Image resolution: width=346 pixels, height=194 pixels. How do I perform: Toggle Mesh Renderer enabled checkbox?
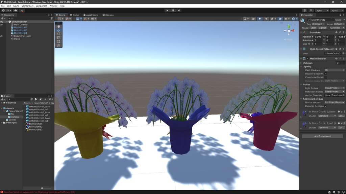[307, 59]
